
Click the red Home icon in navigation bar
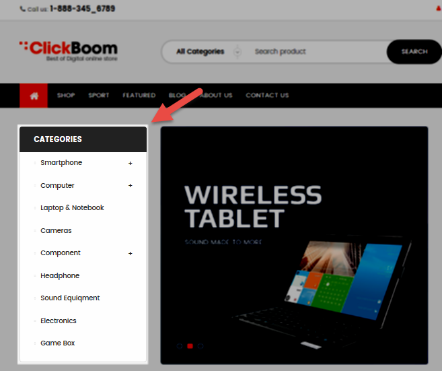(34, 96)
